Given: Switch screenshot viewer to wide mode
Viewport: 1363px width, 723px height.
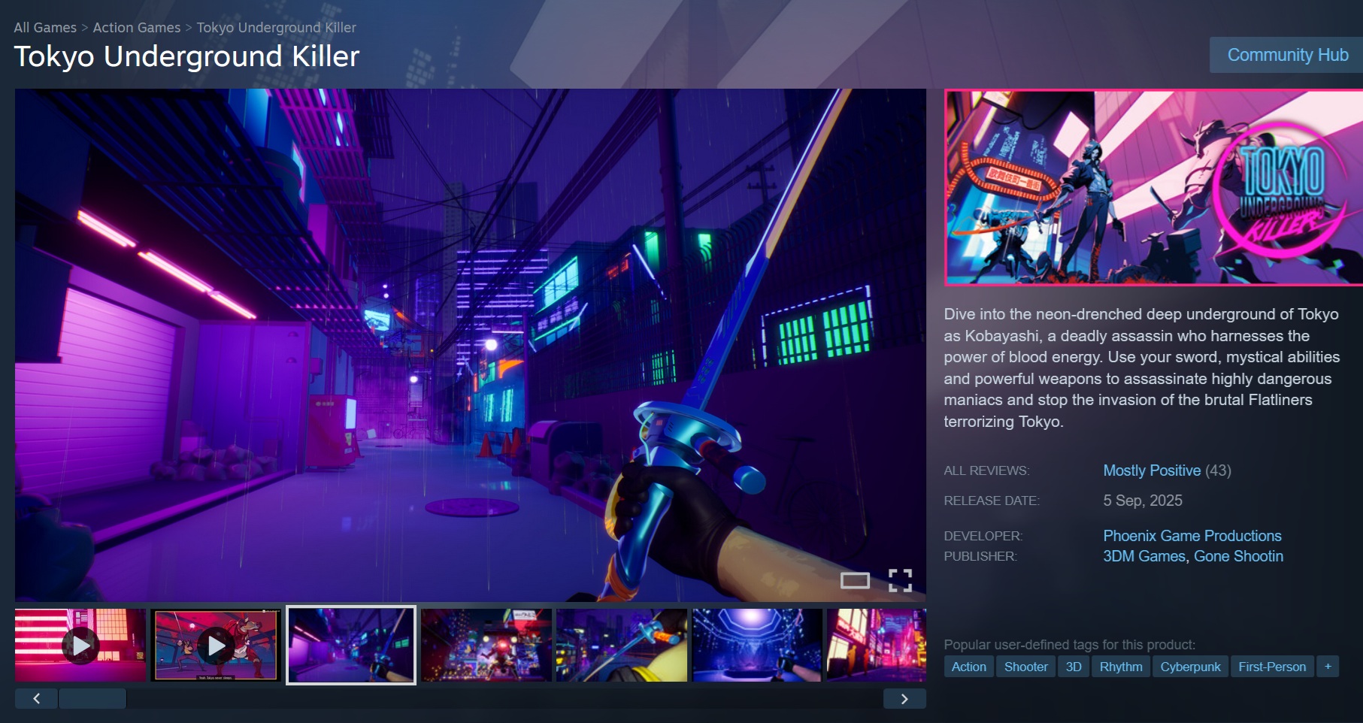Looking at the screenshot, I should tap(855, 580).
